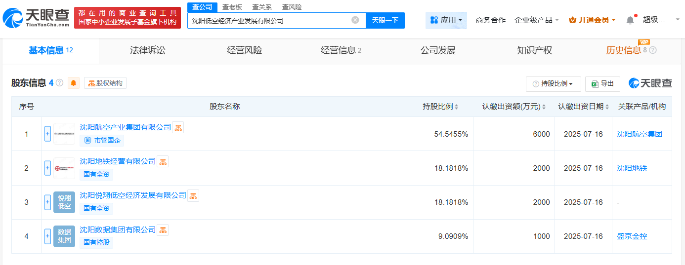685x265 pixels.
Task: Click the notification bell in the top bar
Action: [x=630, y=20]
